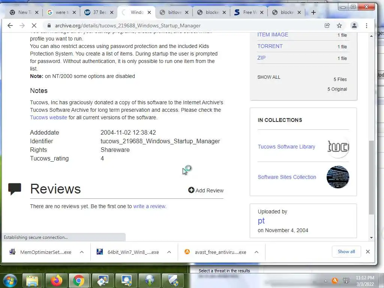Viewport: 384px width, 288px height.
Task: Bookmark this page with the star icon
Action: (x=339, y=25)
